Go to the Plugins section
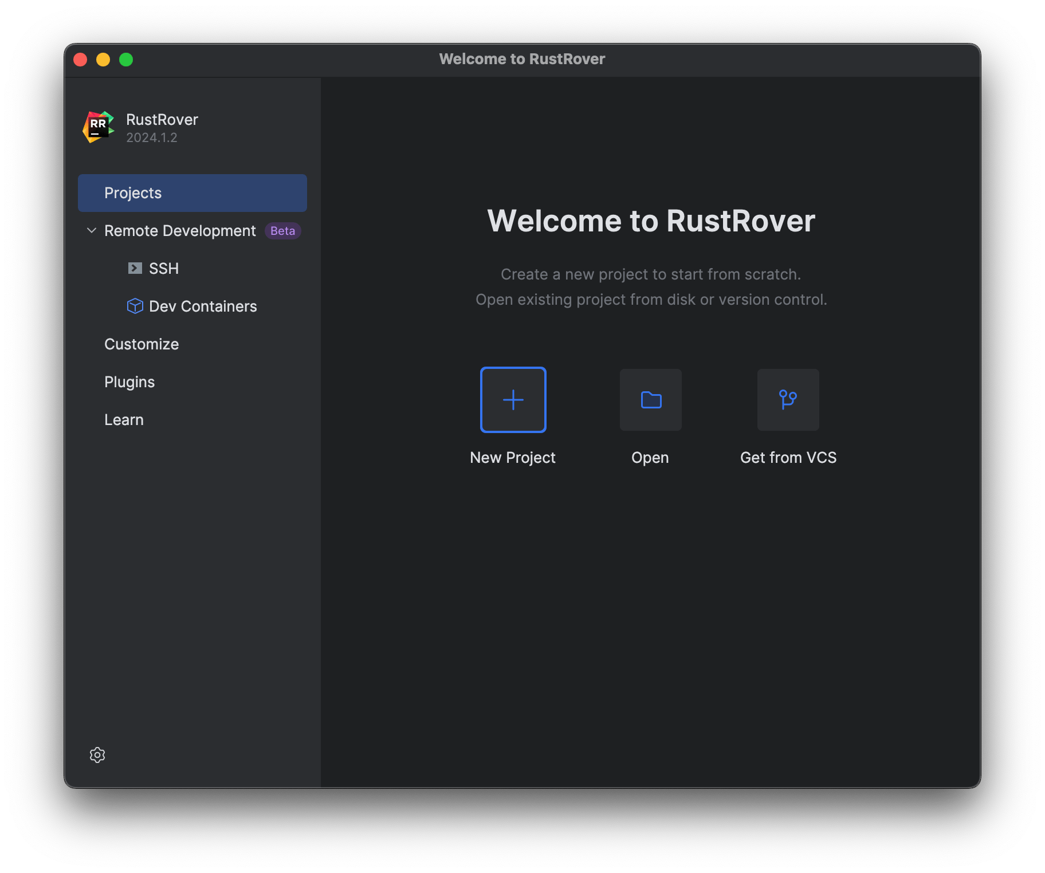The height and width of the screenshot is (873, 1045). coord(129,382)
